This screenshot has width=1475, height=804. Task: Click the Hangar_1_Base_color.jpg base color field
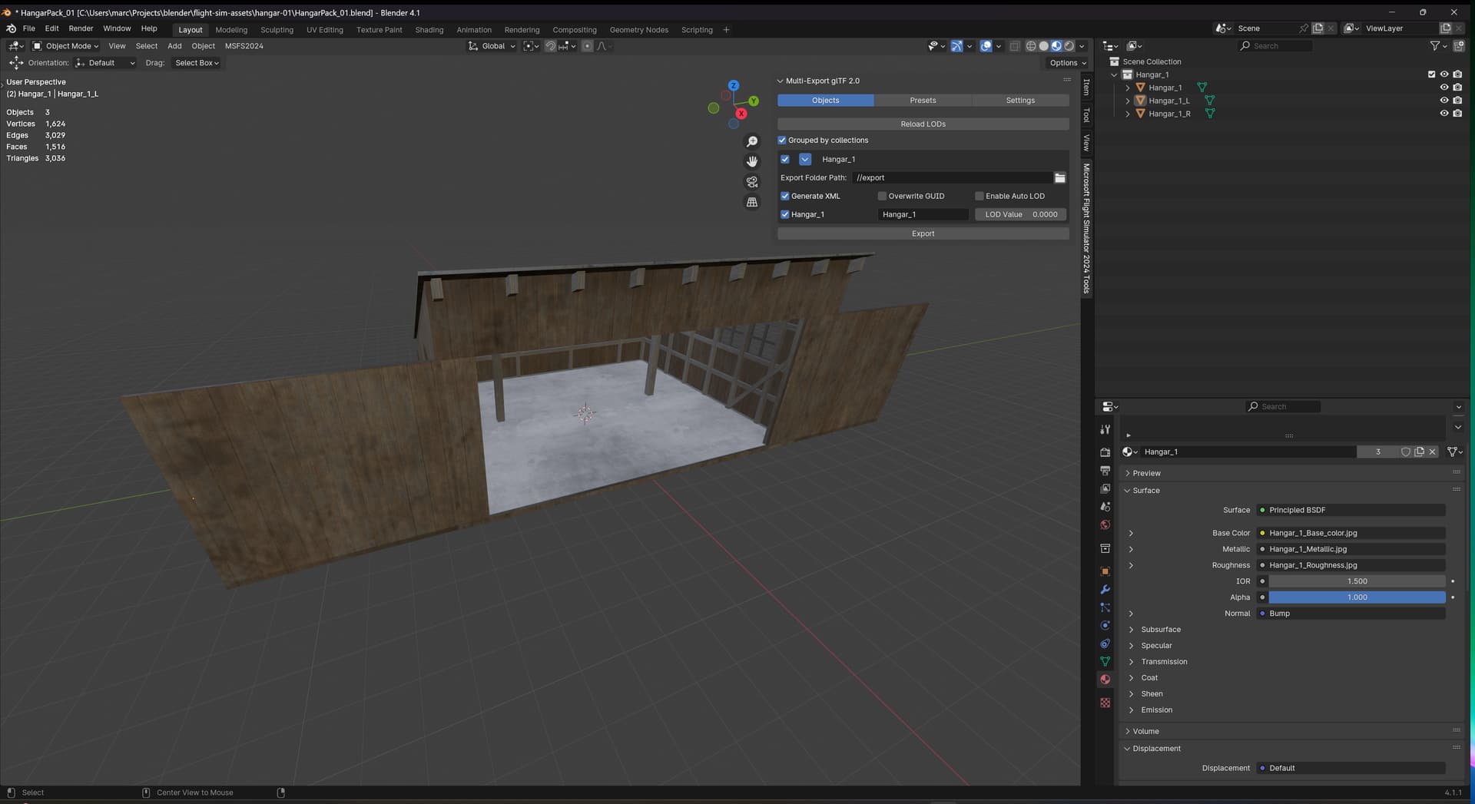tap(1352, 533)
